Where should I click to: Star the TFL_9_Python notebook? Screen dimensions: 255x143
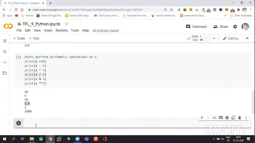click(x=67, y=24)
